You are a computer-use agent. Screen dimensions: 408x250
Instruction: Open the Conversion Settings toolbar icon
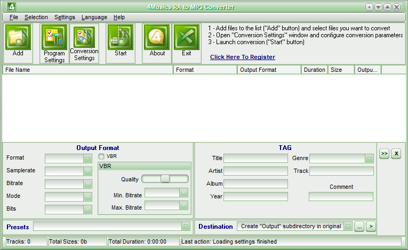point(84,37)
